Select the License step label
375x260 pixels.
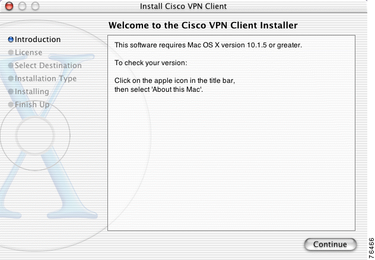pos(28,53)
